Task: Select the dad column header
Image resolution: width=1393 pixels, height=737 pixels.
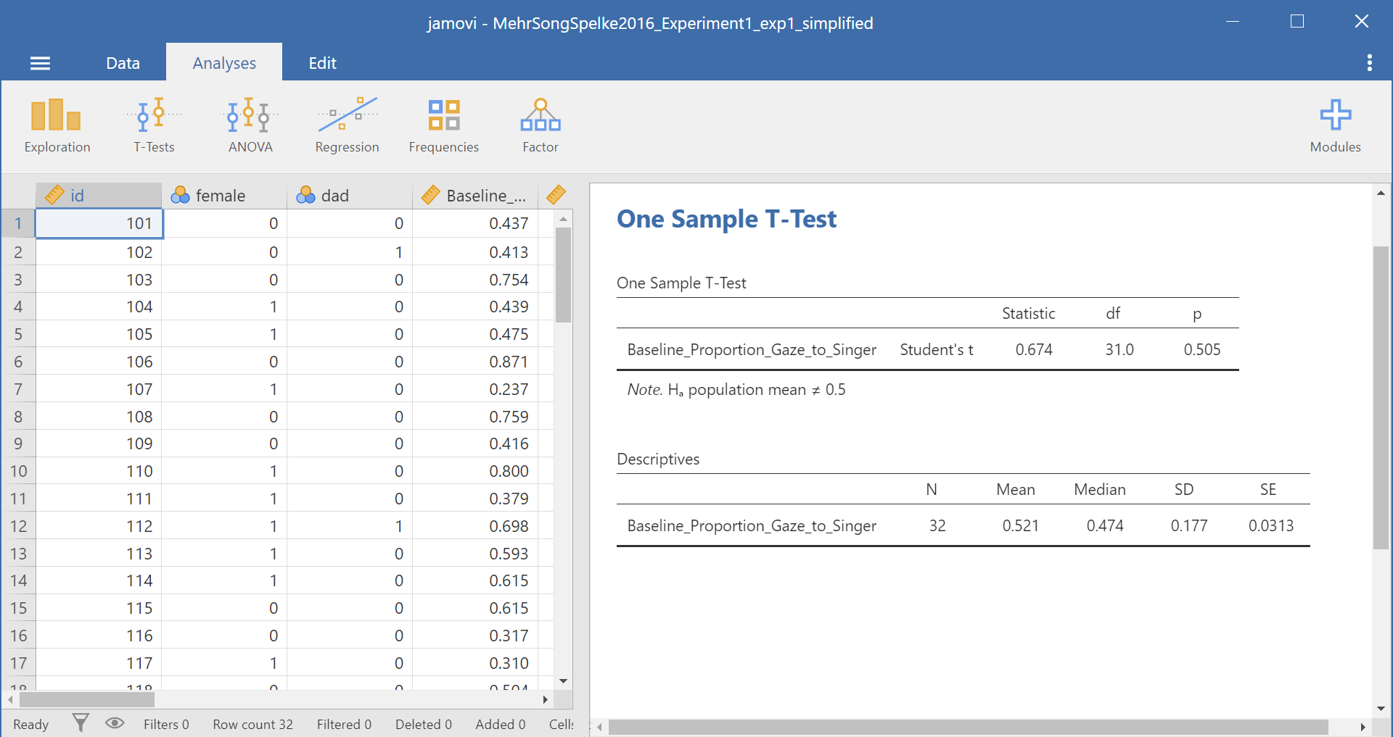Action: (x=350, y=196)
